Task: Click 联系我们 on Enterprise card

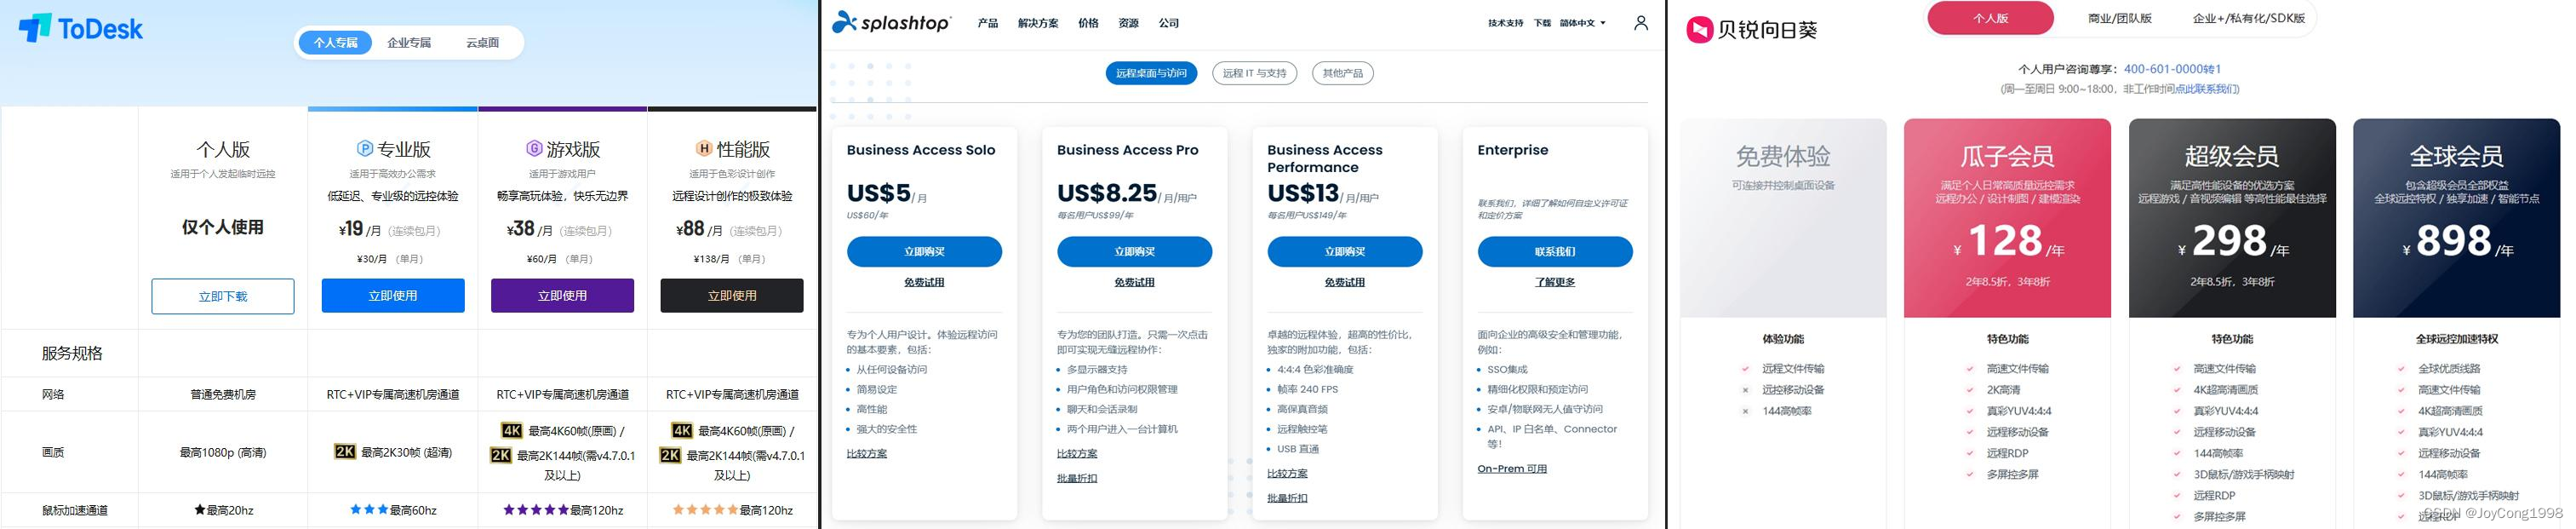Action: 1555,252
